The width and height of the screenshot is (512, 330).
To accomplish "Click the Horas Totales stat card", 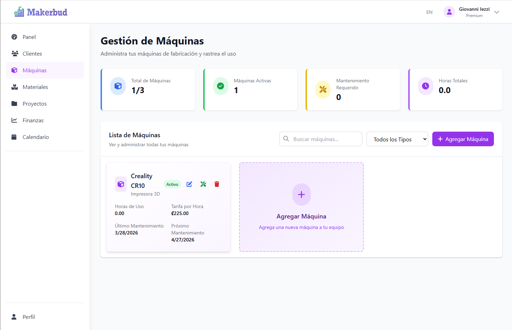I will click(455, 89).
